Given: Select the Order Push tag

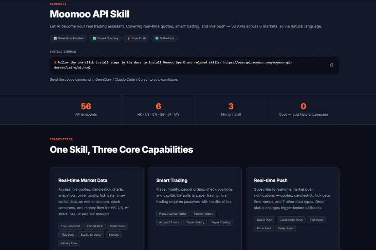Looking at the screenshot, I should pos(285,228).
